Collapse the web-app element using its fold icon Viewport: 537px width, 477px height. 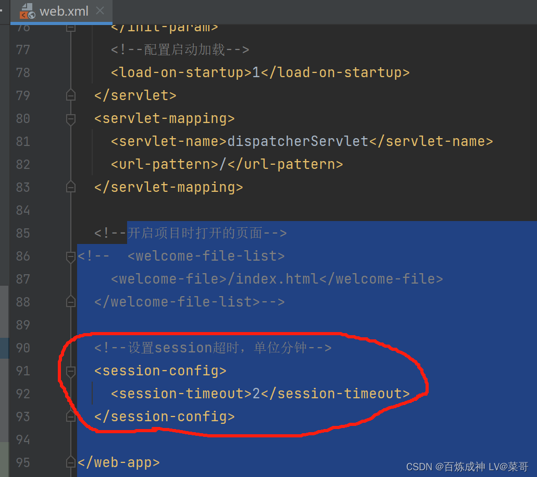[71, 462]
